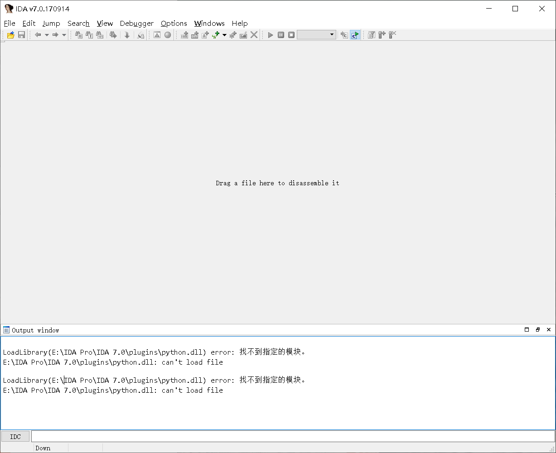The width and height of the screenshot is (556, 453).
Task: Click the IDC command input field
Action: pyautogui.click(x=293, y=436)
